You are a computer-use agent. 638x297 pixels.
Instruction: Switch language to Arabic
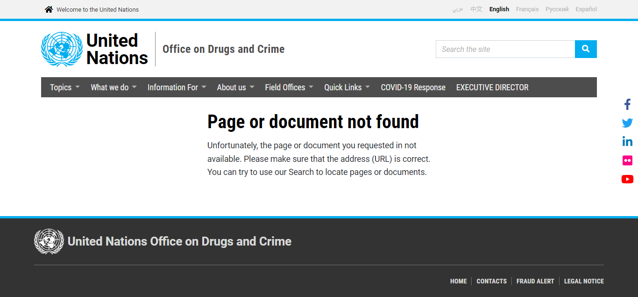point(458,9)
